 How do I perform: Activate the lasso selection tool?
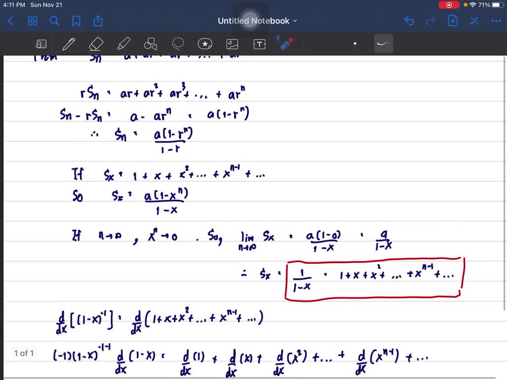pyautogui.click(x=178, y=44)
